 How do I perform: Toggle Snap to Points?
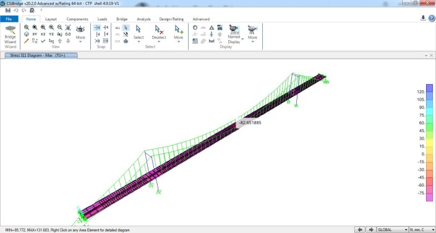tap(97, 27)
